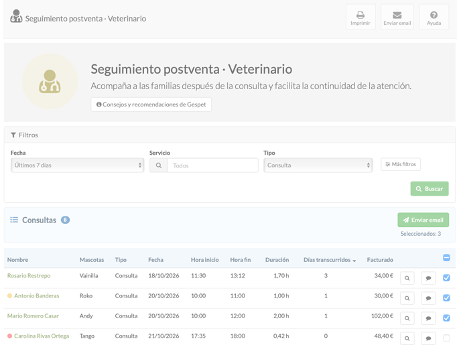The image size is (457, 347).
Task: Open the Ayuda help icon
Action: tap(434, 17)
